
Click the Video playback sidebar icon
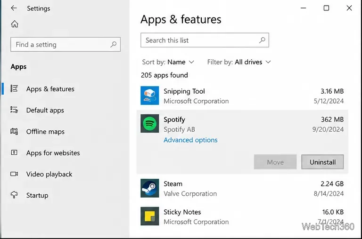[x=14, y=174]
